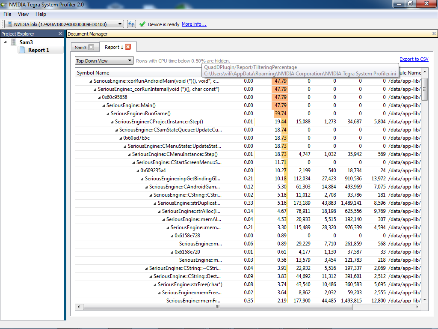Collapse the SeriousEngine::strFree(char*) row
The image size is (438, 329).
point(155,285)
